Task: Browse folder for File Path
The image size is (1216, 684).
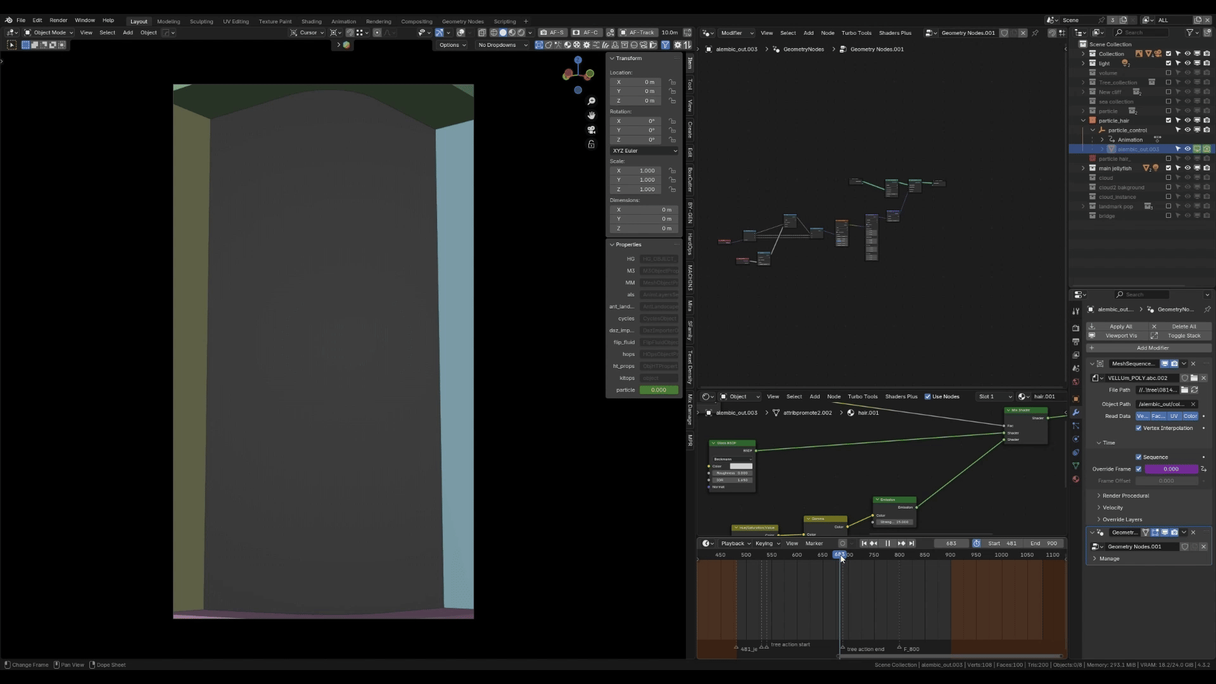Action: [x=1184, y=390]
